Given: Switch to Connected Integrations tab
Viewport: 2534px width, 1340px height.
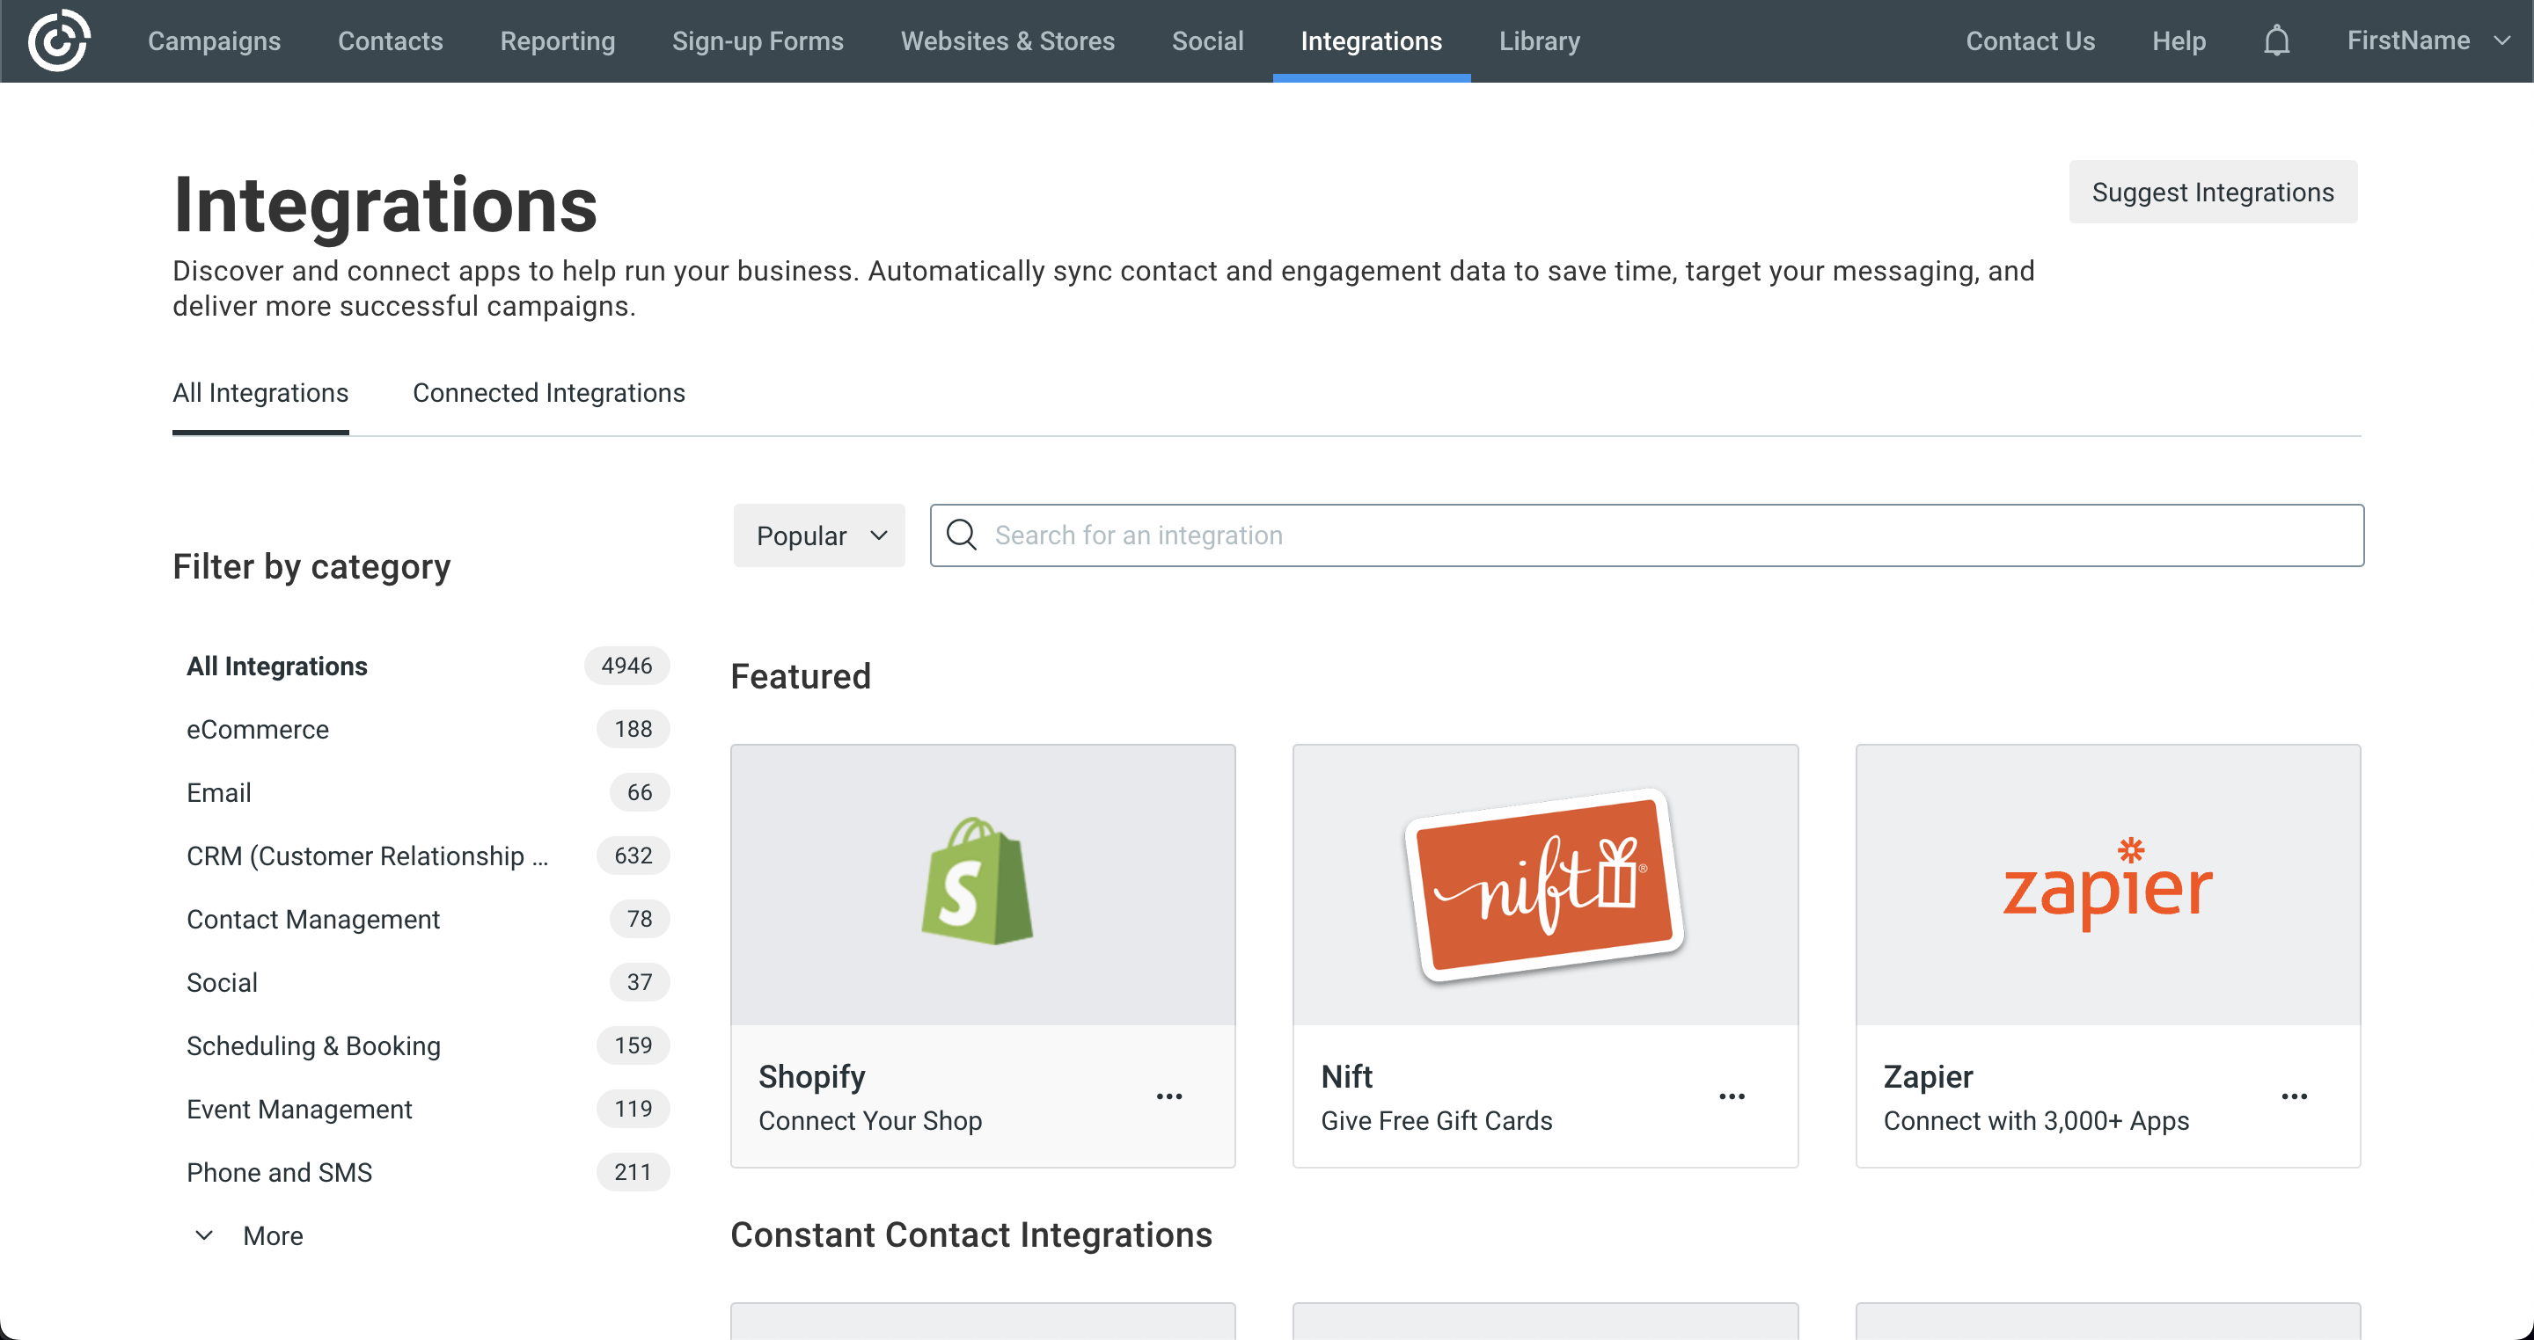Looking at the screenshot, I should 549,393.
